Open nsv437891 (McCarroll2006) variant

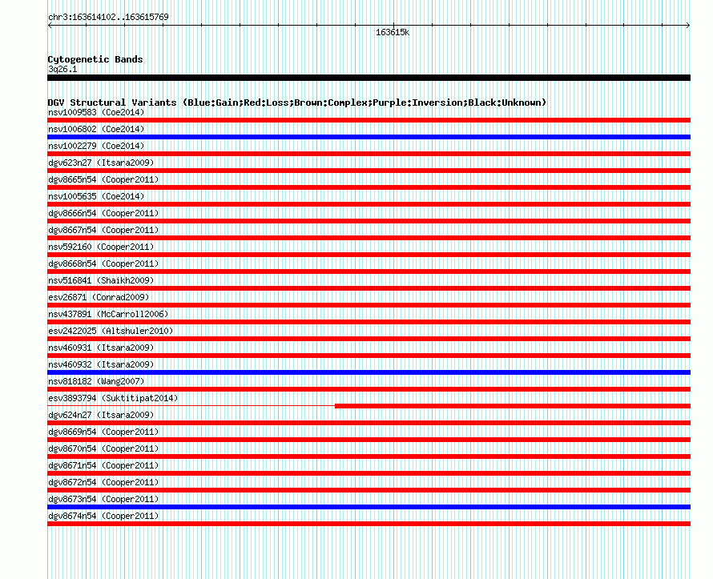108,314
